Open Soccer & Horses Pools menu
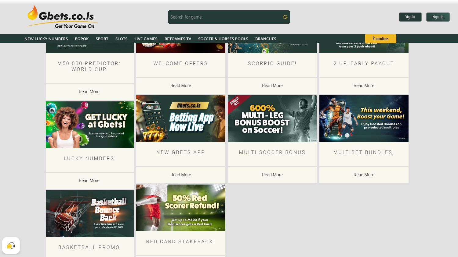Viewport: 458px width, 257px height. point(223,39)
